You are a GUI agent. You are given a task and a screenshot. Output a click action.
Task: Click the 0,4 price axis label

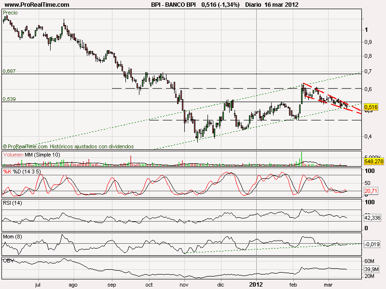coord(368,136)
